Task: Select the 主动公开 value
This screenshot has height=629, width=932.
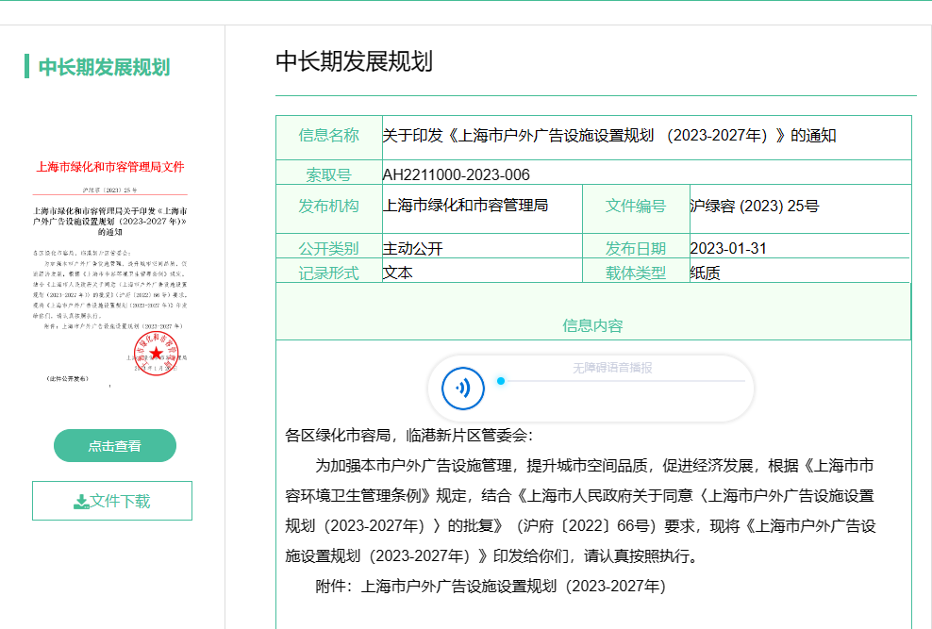Action: point(413,248)
